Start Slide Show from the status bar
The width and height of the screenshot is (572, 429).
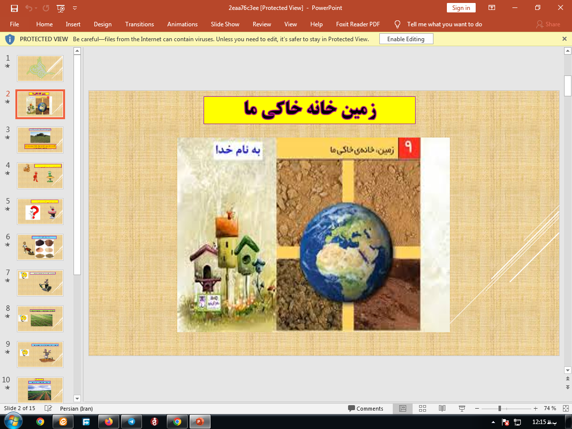(461, 408)
